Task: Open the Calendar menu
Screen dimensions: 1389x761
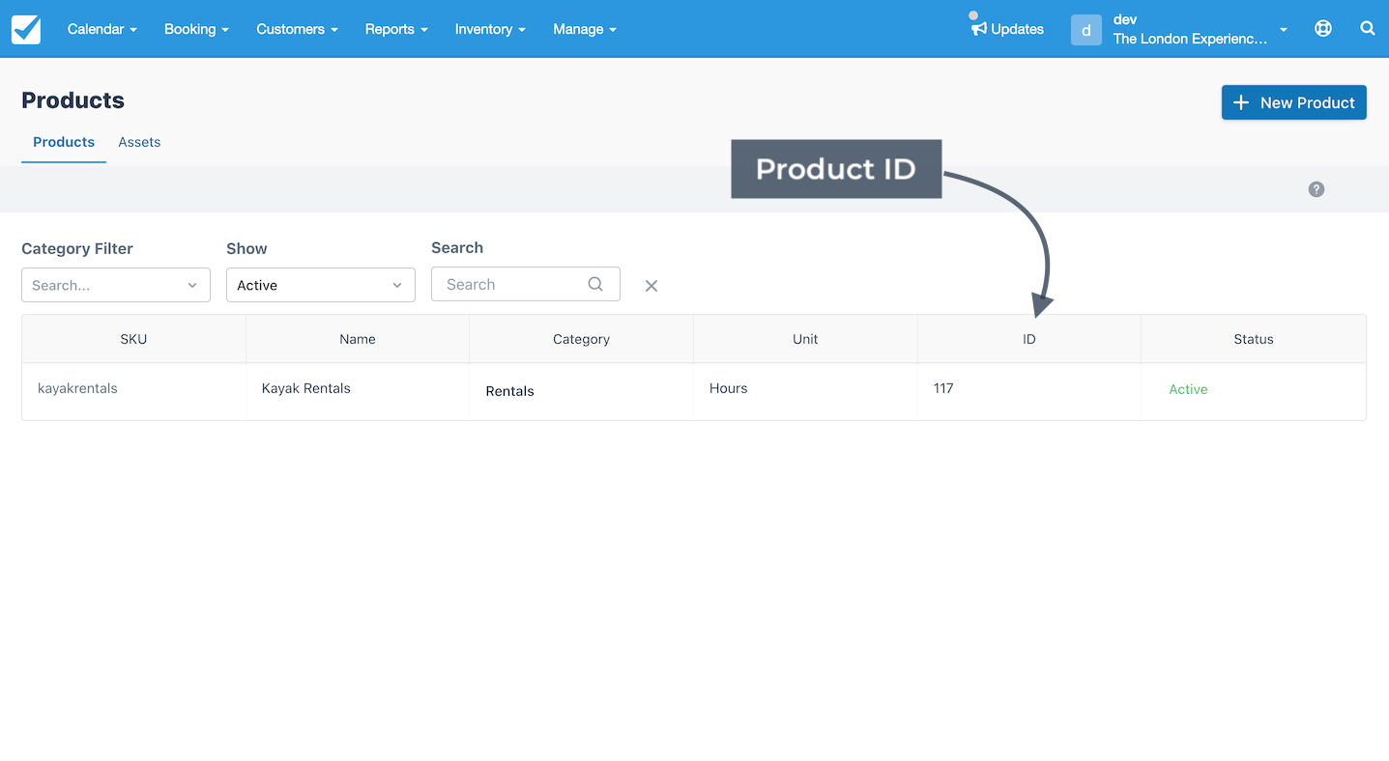Action: point(102,29)
